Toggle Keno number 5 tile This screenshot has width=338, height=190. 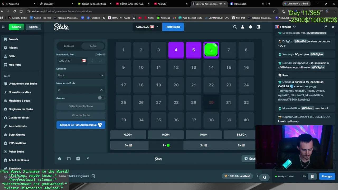pos(194,50)
